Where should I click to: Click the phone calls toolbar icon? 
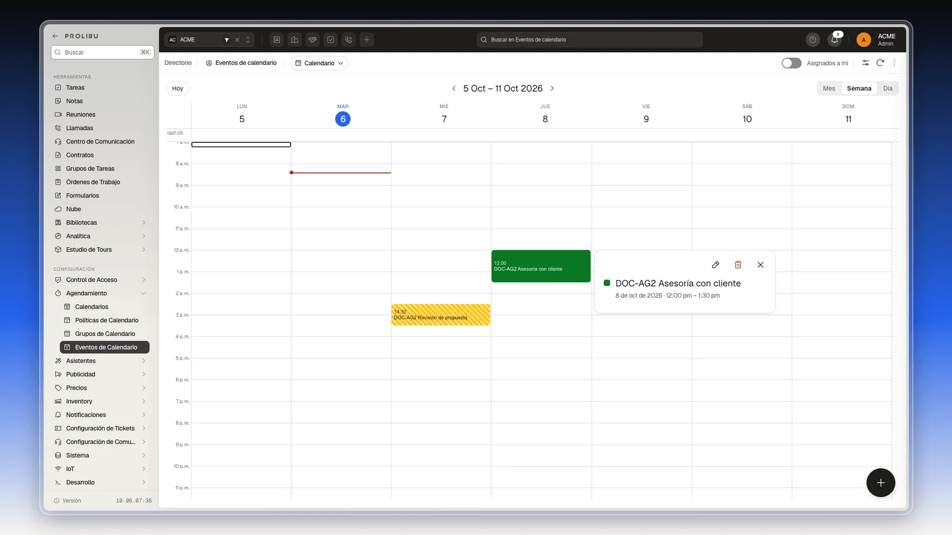pos(349,40)
